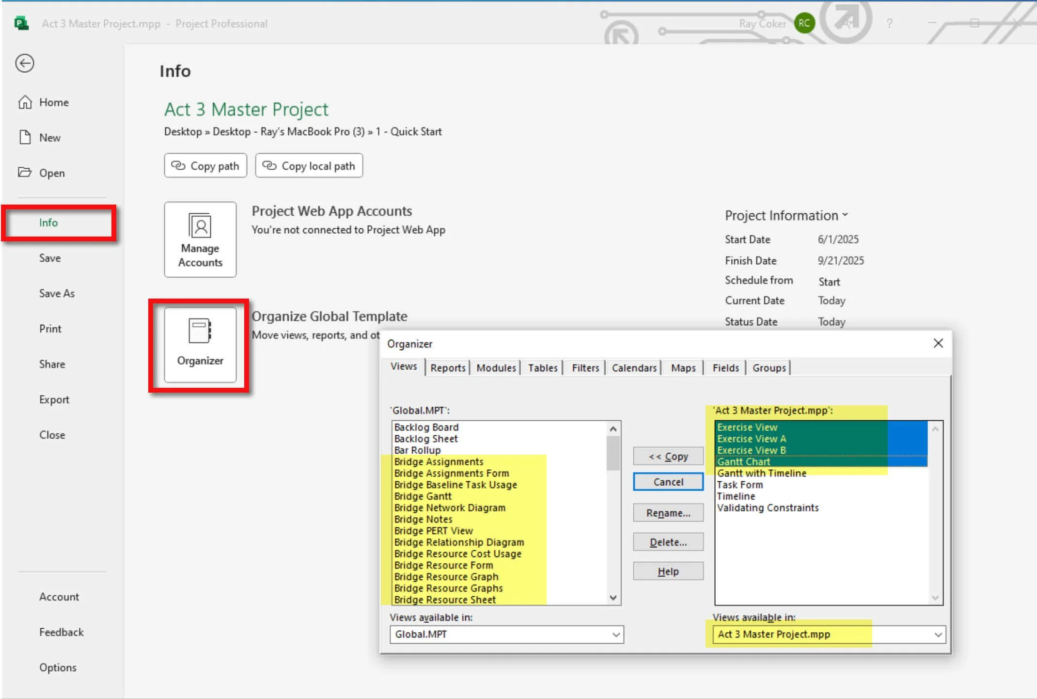Select Exercise View A in project list
Viewport: 1037px width, 699px height.
coord(752,439)
